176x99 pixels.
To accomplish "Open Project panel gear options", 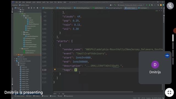I will (37, 8).
